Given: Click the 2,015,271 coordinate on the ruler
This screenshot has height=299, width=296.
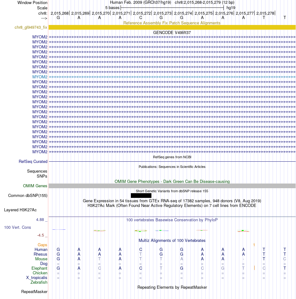Looking at the screenshot, I should [121, 13].
